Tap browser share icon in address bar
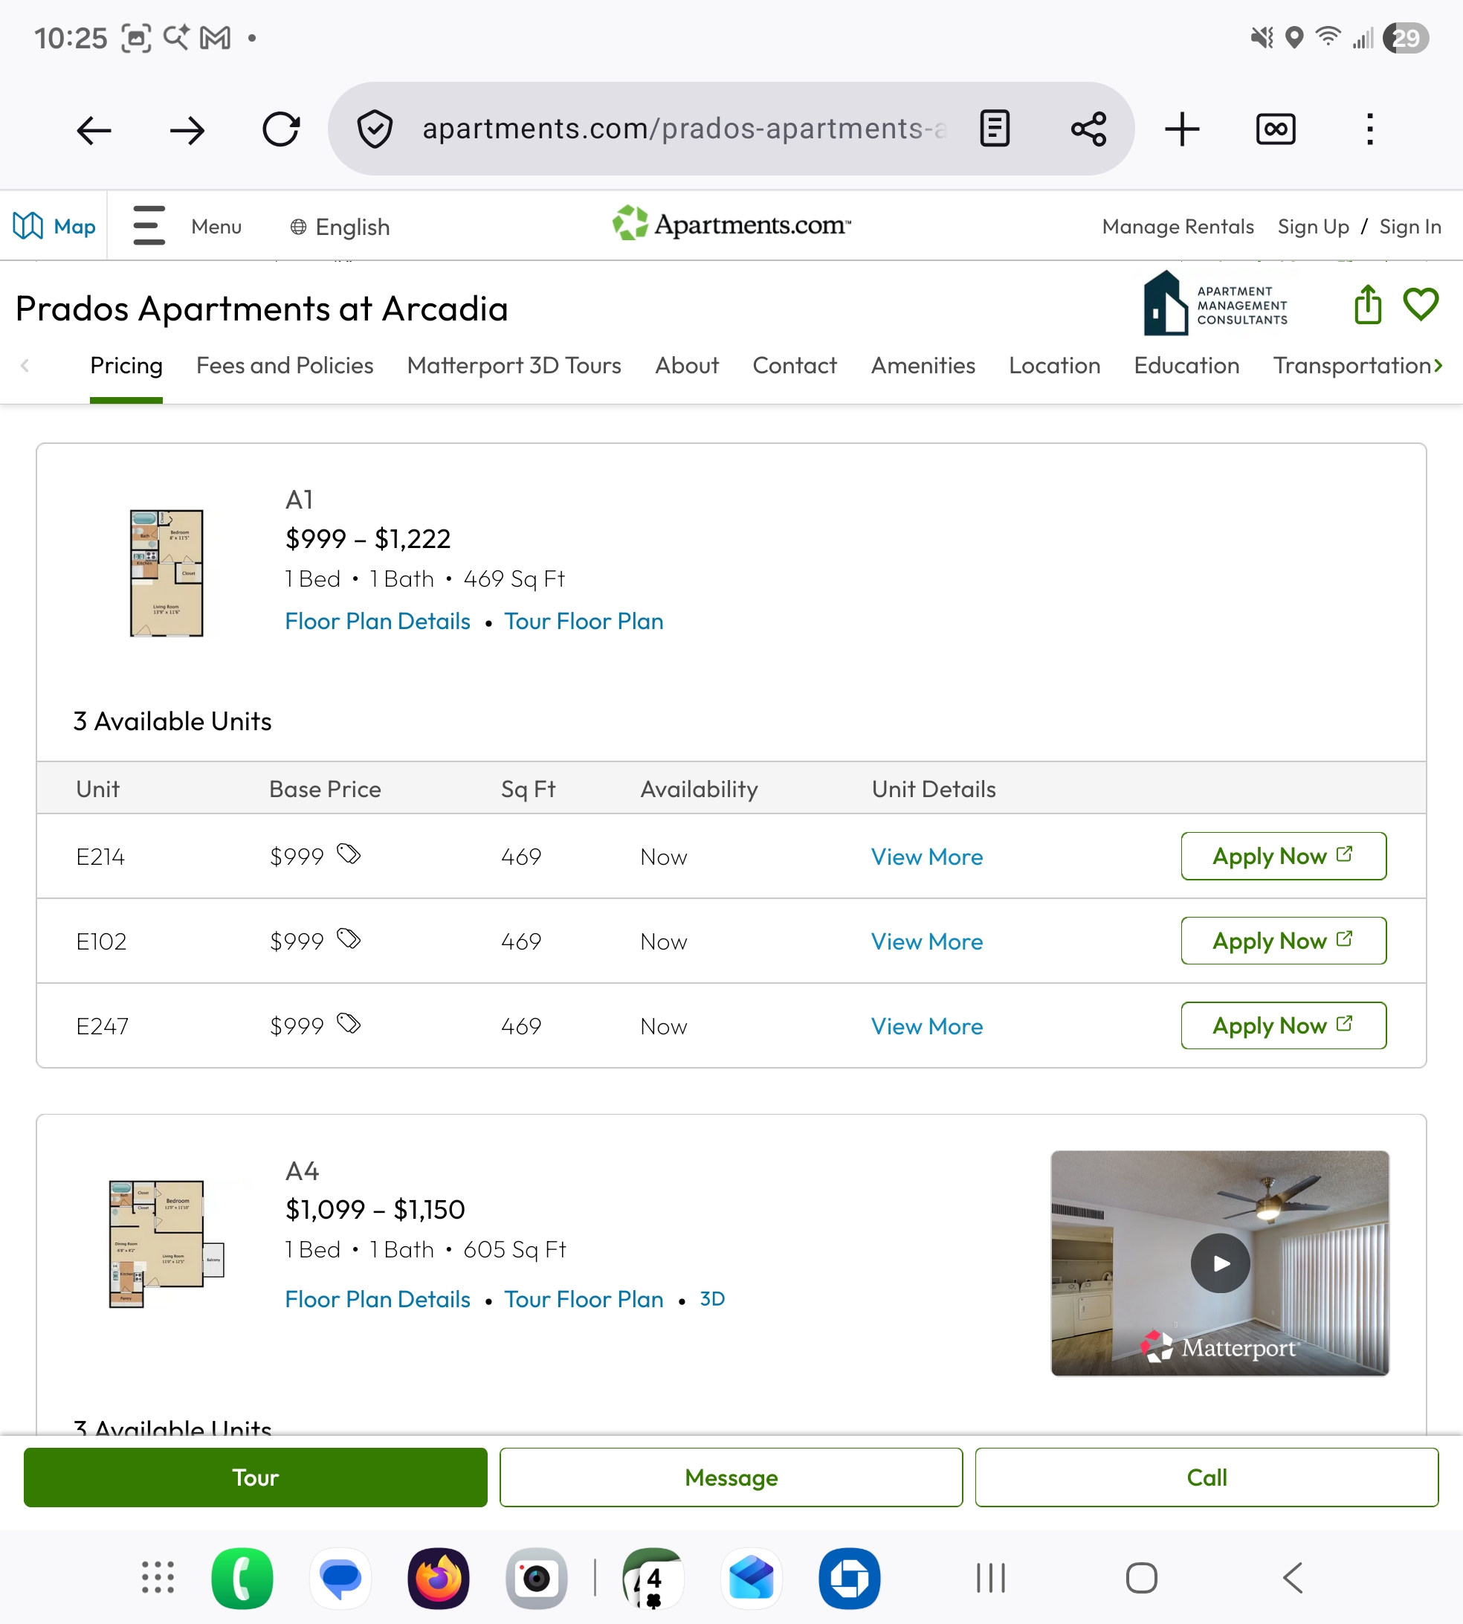Image resolution: width=1463 pixels, height=1624 pixels. [1088, 129]
